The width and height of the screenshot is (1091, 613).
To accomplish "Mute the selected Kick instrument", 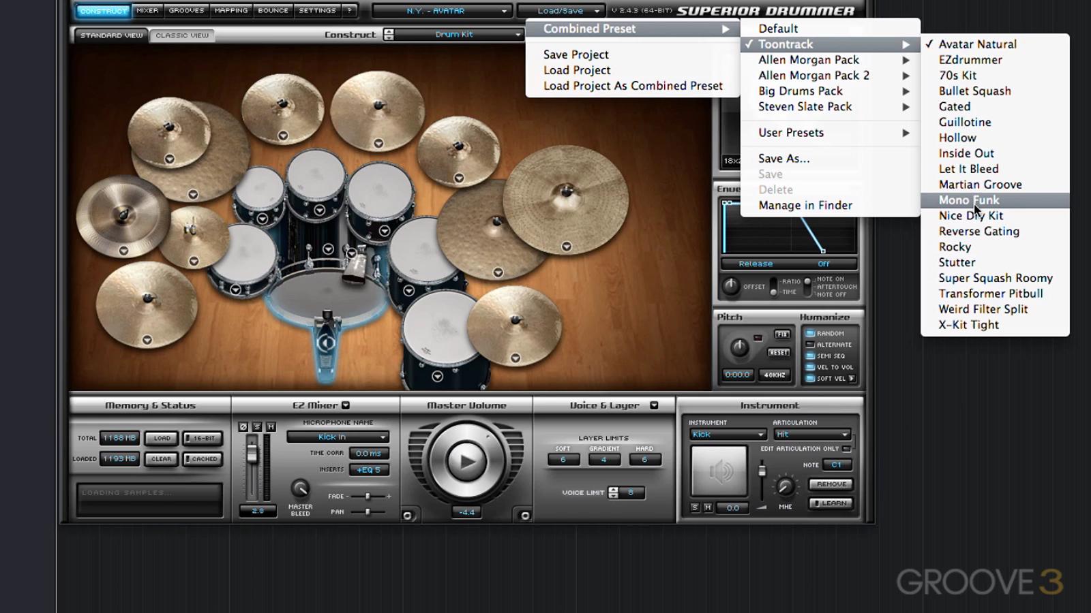I will coord(708,507).
